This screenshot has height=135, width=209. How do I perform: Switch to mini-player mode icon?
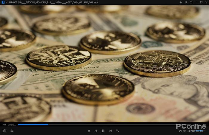pos(191,2)
